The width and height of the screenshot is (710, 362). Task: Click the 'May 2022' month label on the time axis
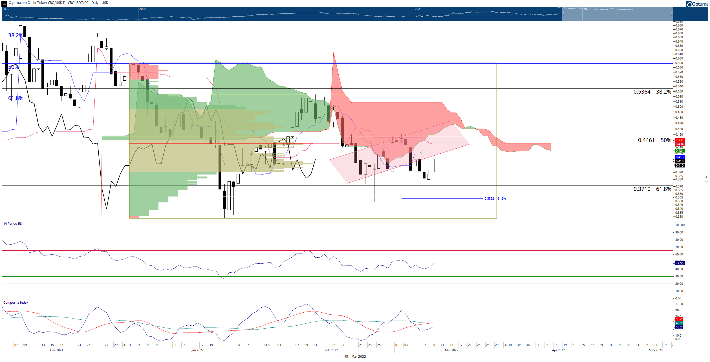[x=656, y=350]
